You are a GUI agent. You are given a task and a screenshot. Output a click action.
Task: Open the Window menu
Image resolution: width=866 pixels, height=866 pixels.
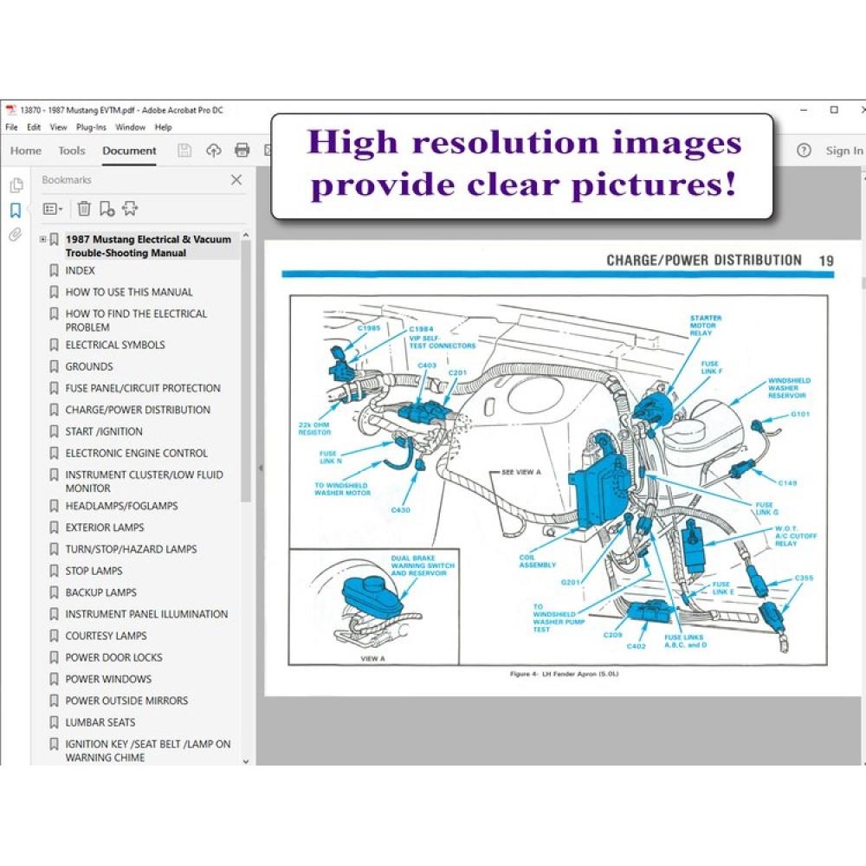pyautogui.click(x=131, y=127)
